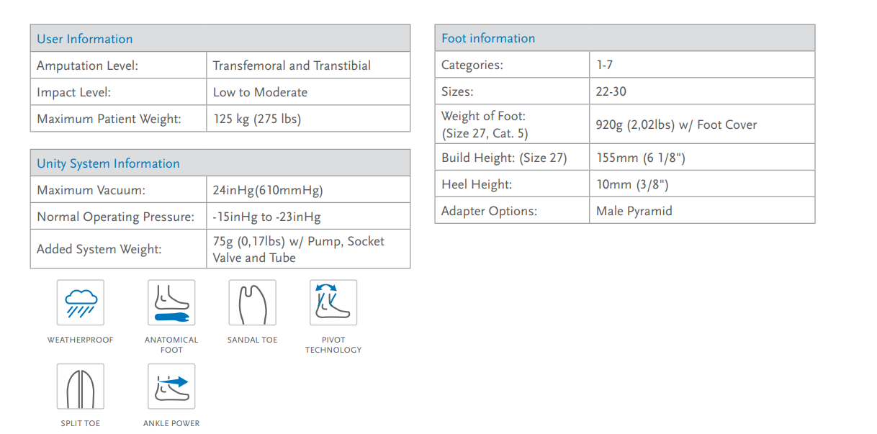Select the Added System Weight label
This screenshot has width=877, height=434.
coord(99,249)
